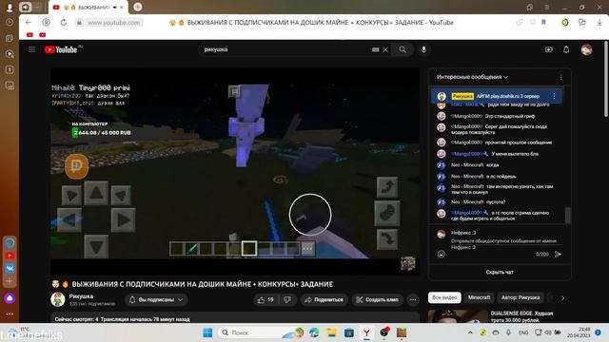Switch the ENG input language indicator
This screenshot has height=342, width=609.
coord(523,332)
